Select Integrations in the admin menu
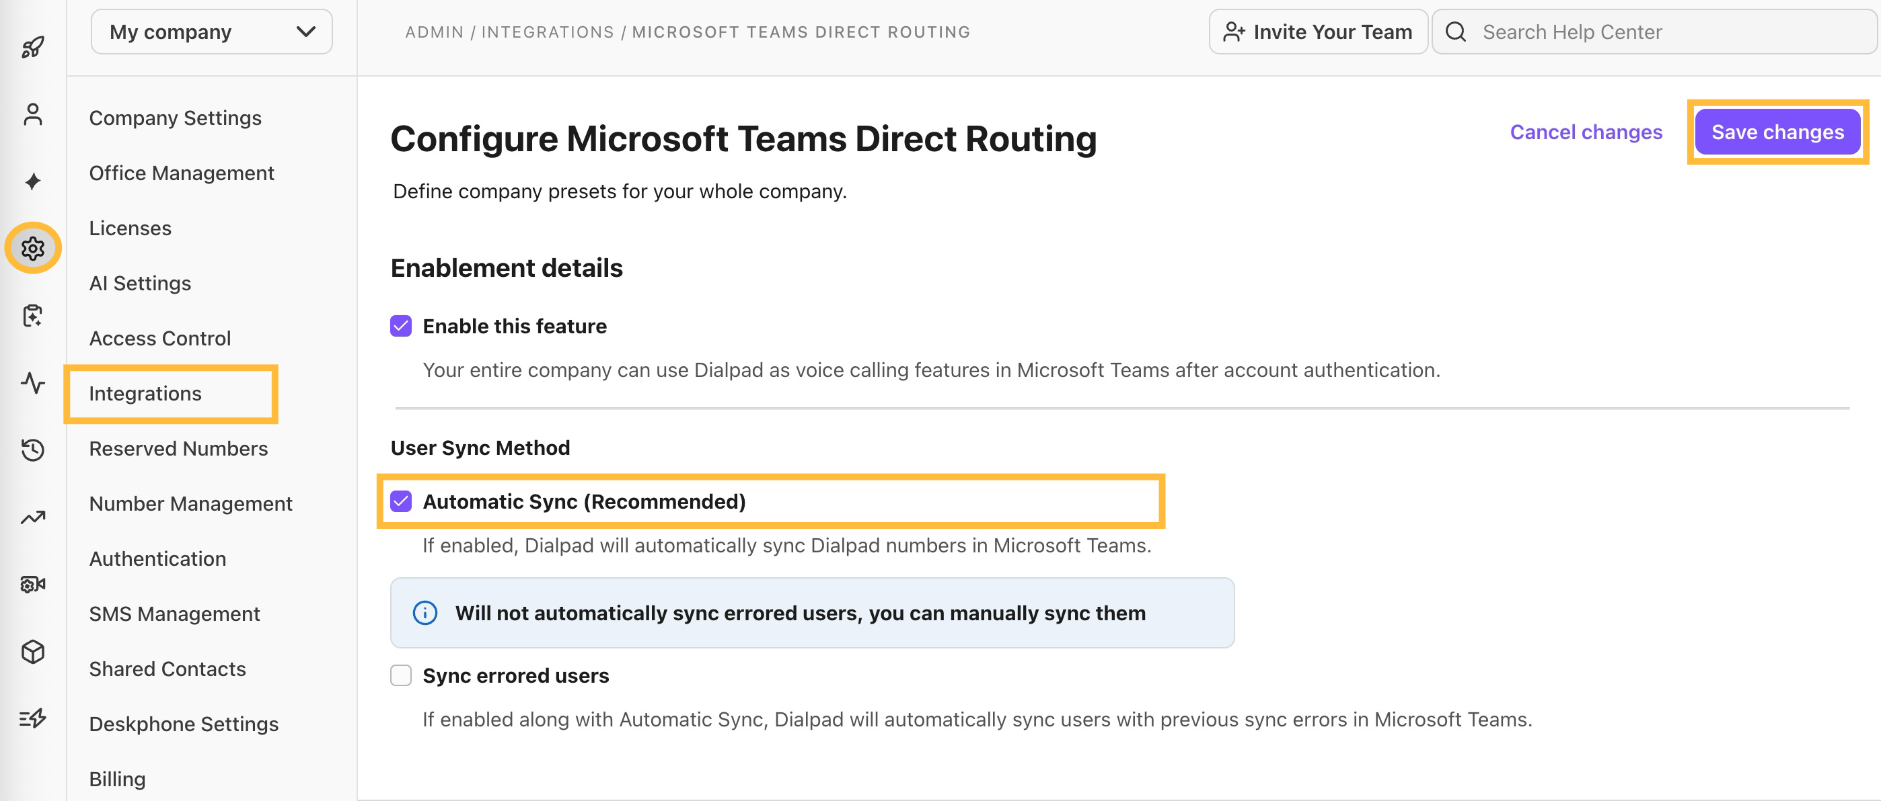1881x801 pixels. (145, 393)
